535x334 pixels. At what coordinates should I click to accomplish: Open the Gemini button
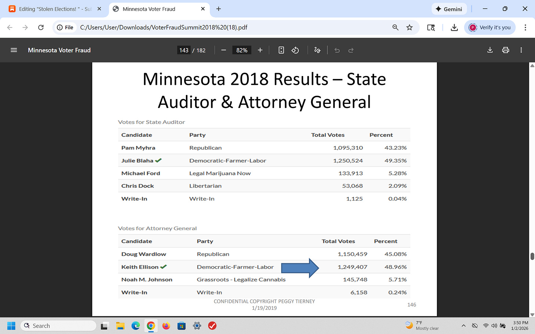pyautogui.click(x=449, y=9)
